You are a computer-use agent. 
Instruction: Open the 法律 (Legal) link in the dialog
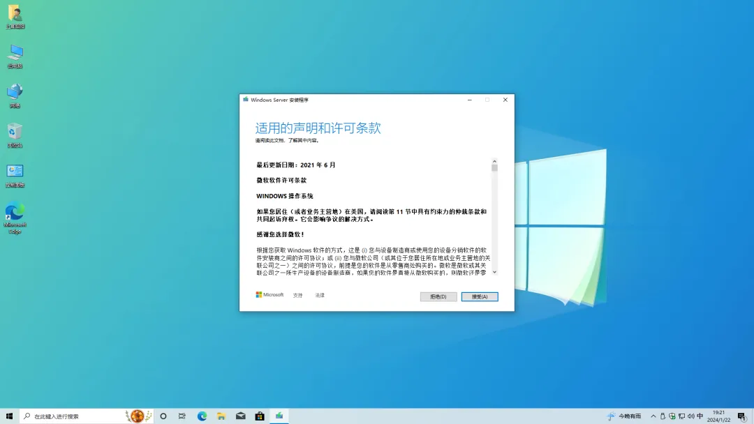click(320, 295)
